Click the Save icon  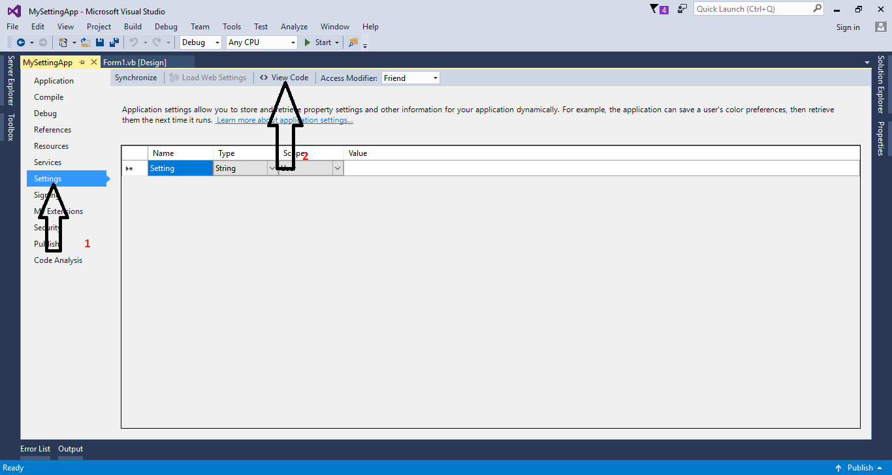pyautogui.click(x=100, y=42)
